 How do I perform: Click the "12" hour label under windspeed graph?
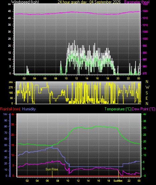76,78
